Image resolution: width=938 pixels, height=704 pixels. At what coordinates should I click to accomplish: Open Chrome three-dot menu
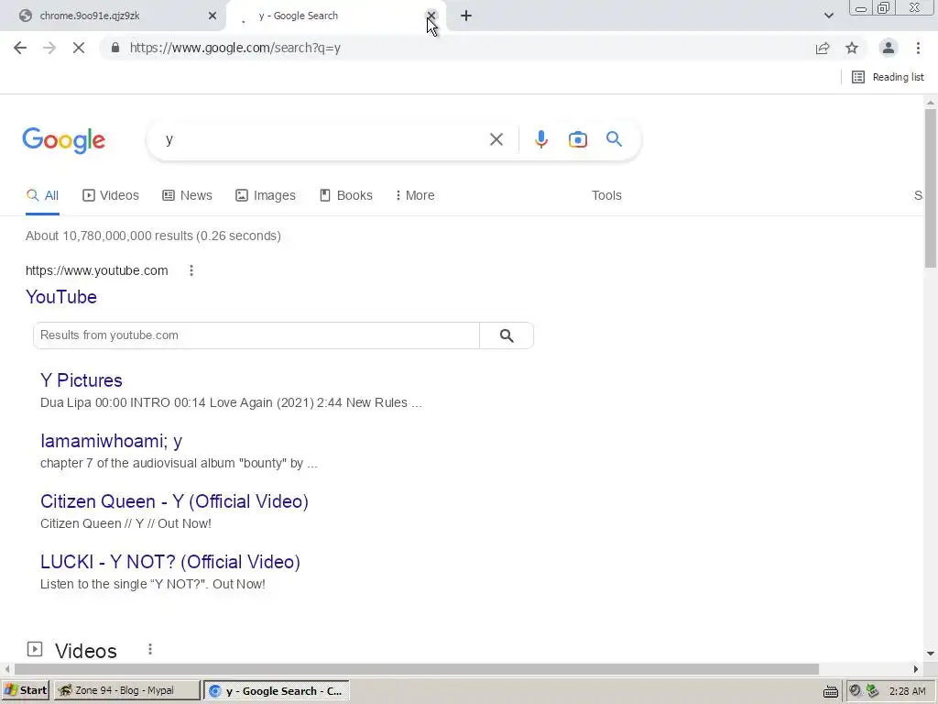918,48
